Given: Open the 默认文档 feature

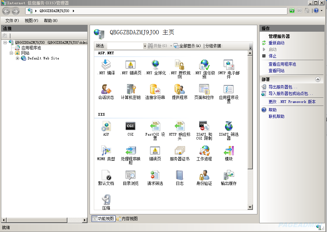Looking at the screenshot, I should pyautogui.click(x=106, y=175).
